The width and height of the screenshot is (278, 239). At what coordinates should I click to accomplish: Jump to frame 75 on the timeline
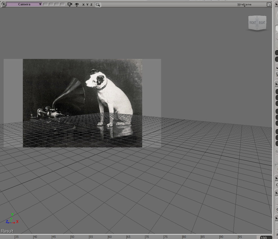click(x=166, y=237)
